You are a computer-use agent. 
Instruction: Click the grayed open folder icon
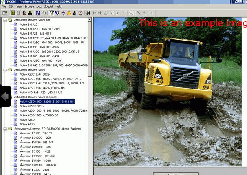pos(106,13)
